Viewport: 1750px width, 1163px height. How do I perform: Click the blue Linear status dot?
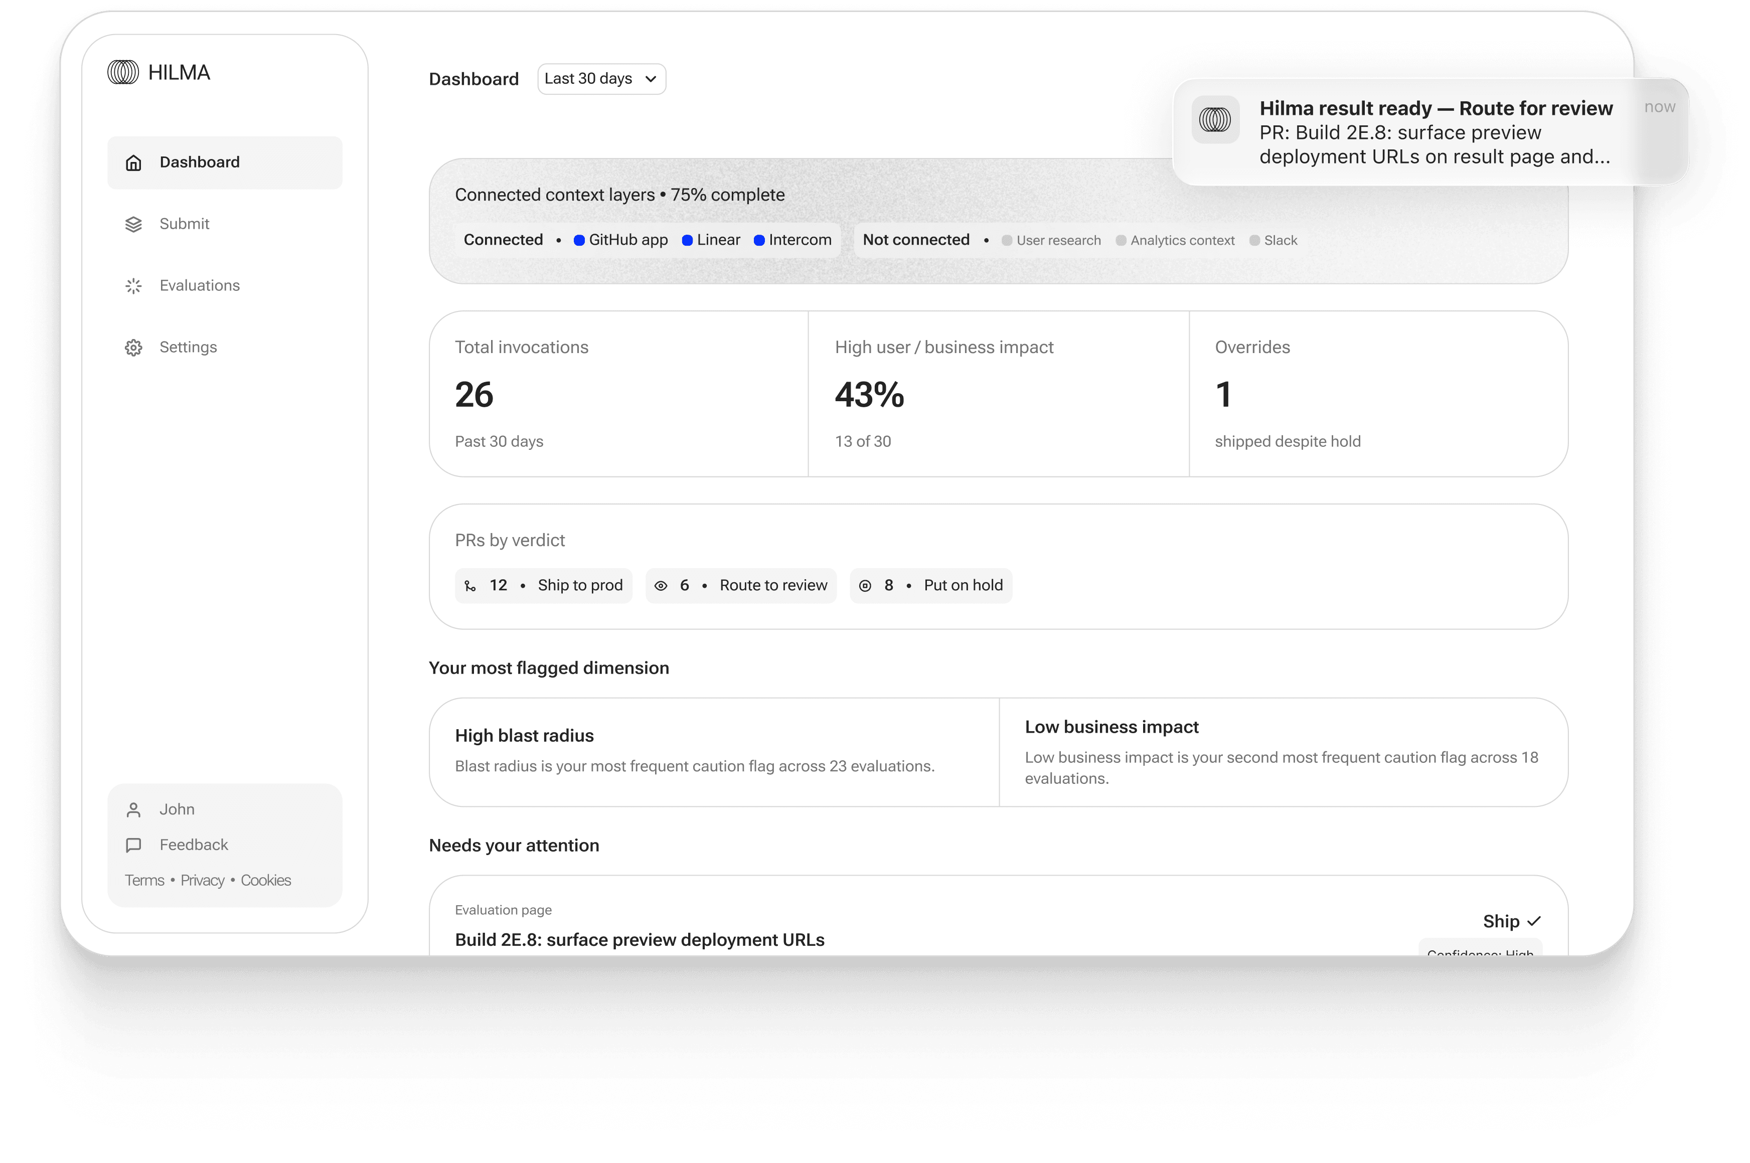[687, 240]
